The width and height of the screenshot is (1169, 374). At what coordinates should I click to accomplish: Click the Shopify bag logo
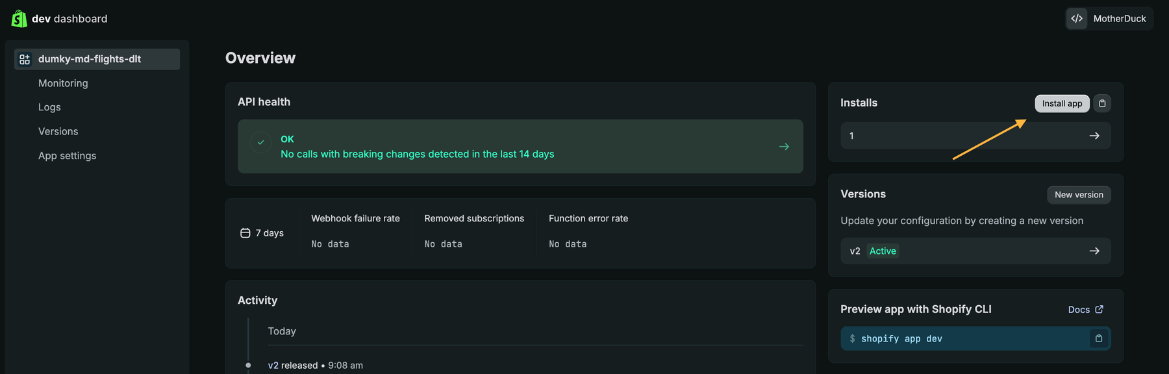click(19, 19)
